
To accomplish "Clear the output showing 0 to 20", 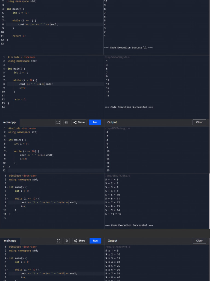I will click(x=199, y=122).
